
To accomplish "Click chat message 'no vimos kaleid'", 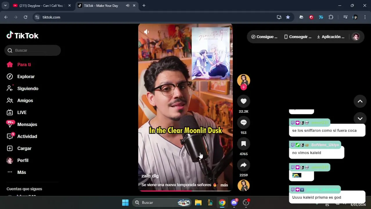I will (307, 153).
